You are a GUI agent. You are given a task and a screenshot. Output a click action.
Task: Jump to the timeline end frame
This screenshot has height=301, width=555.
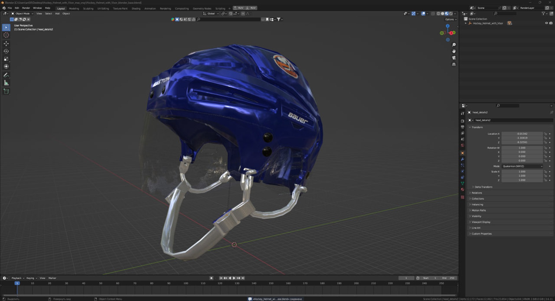(243, 278)
